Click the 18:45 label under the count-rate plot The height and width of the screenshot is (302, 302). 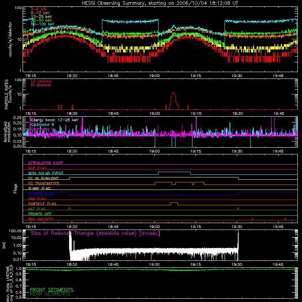click(x=113, y=76)
